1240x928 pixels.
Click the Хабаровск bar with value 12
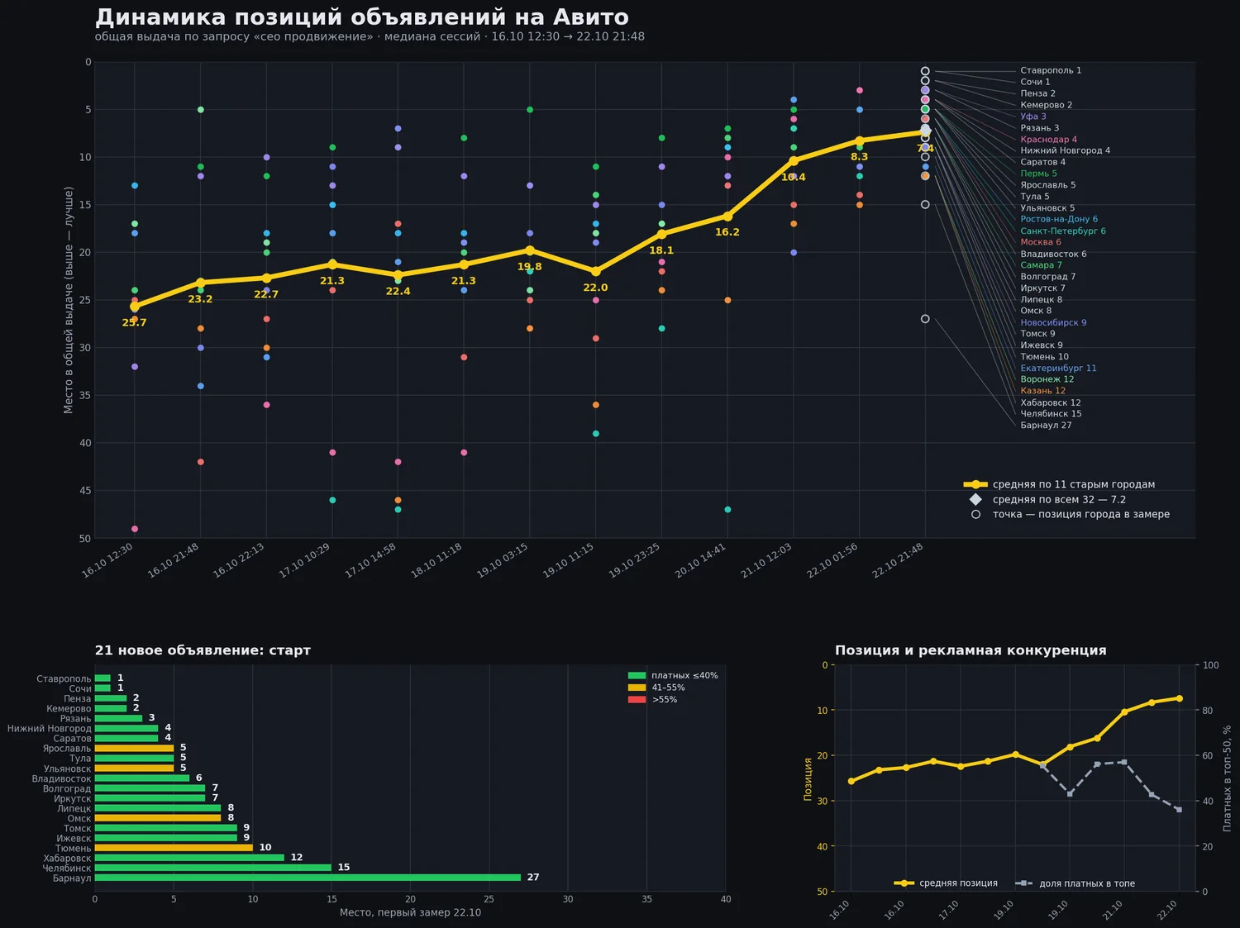(189, 858)
